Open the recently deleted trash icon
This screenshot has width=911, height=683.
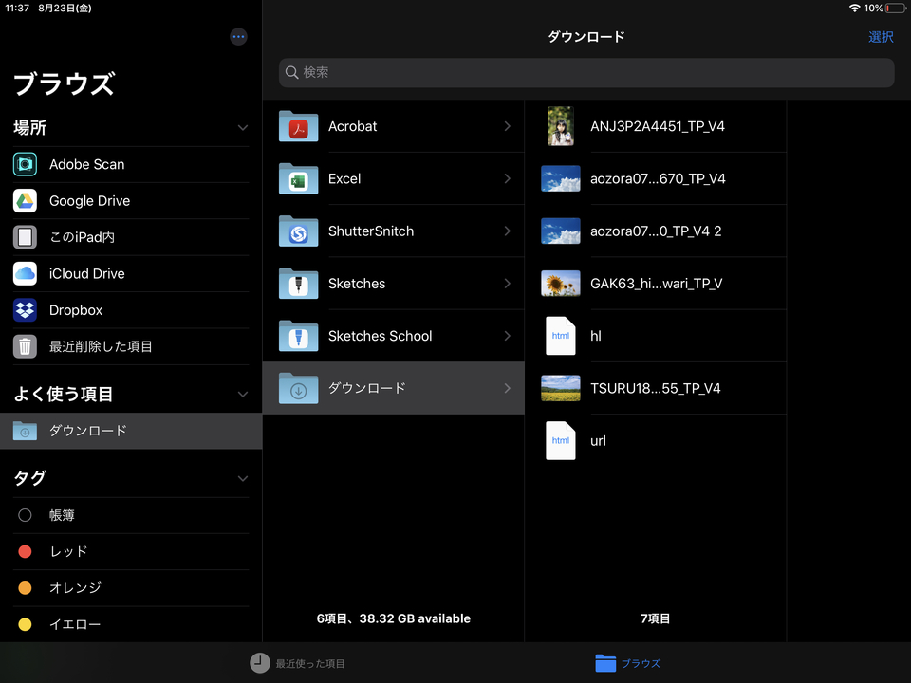[x=25, y=347]
